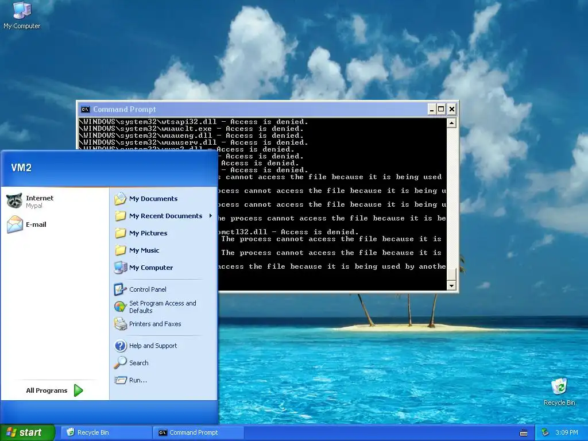Click the Command Prompt scrollbar thumb
The width and height of the screenshot is (588, 441).
click(x=451, y=274)
